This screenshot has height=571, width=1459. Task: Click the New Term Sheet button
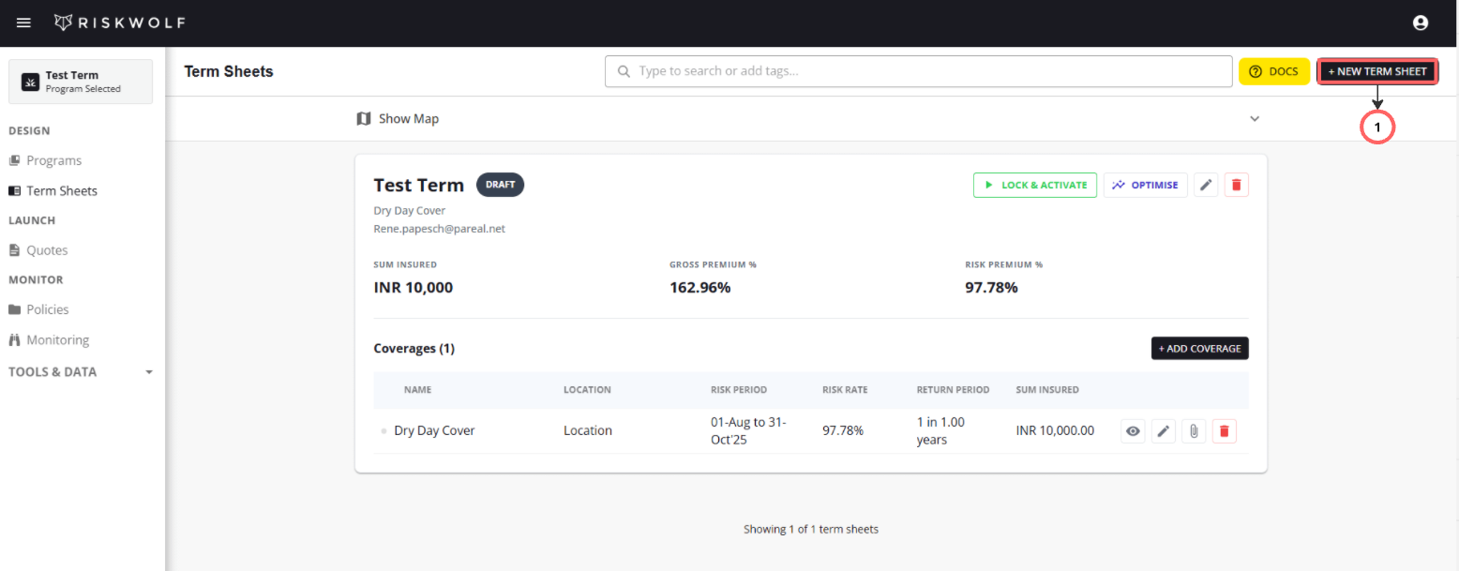pyautogui.click(x=1376, y=71)
